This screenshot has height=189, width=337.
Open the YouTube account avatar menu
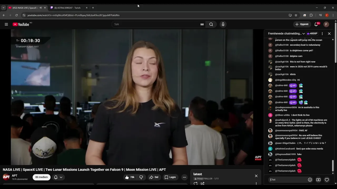click(326, 24)
